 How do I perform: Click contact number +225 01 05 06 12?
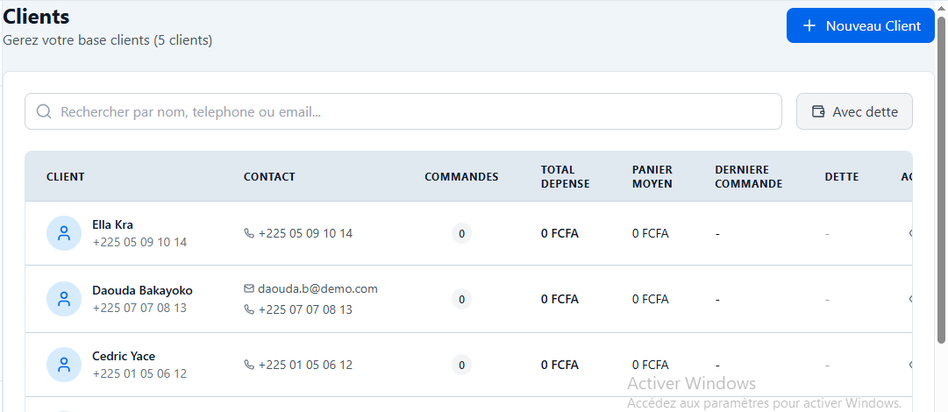(305, 365)
